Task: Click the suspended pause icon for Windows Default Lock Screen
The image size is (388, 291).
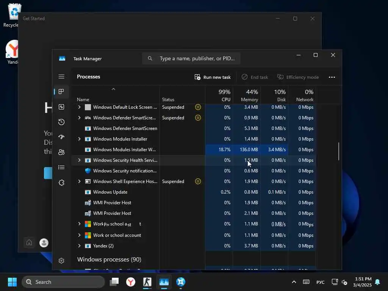Action: coord(198,107)
